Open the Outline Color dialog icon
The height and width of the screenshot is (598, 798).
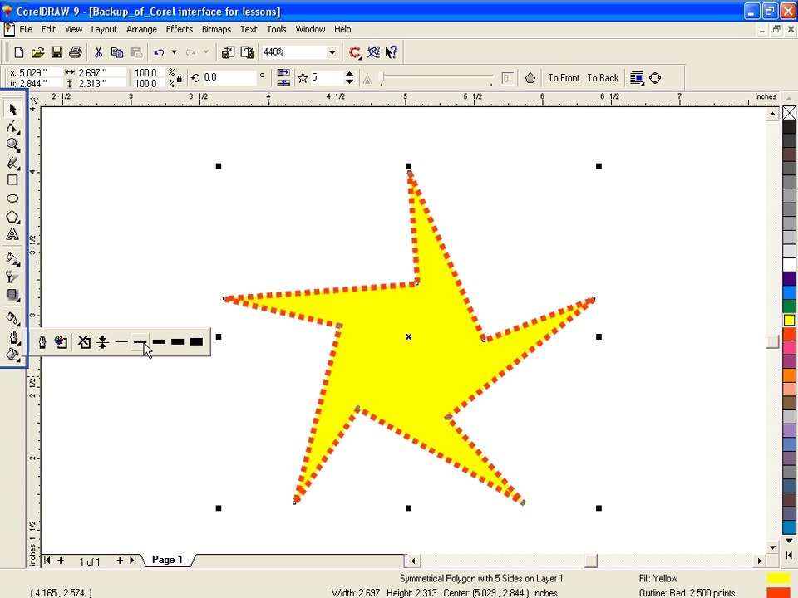coord(61,341)
